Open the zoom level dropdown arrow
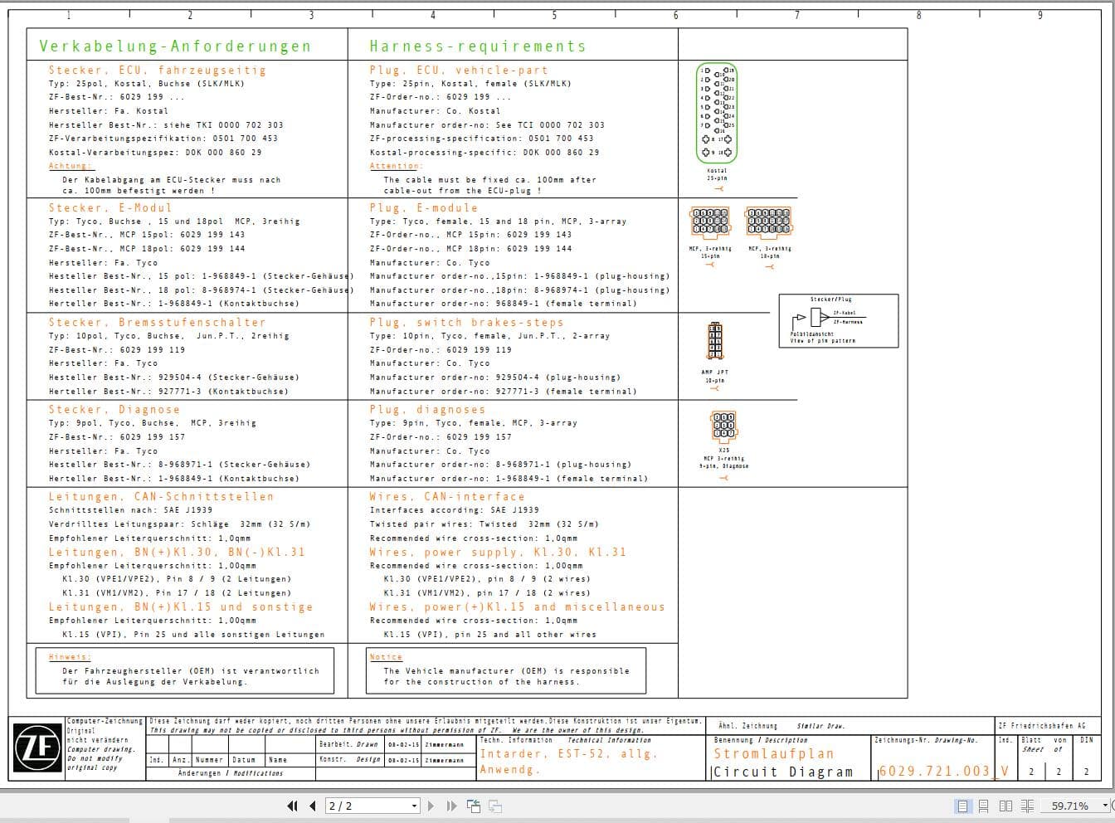This screenshot has width=1115, height=823. 1104,806
